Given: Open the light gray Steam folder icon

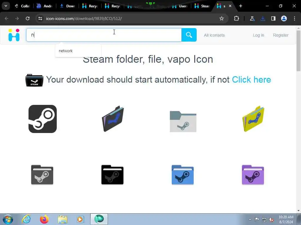Looking at the screenshot, I should [183, 122].
